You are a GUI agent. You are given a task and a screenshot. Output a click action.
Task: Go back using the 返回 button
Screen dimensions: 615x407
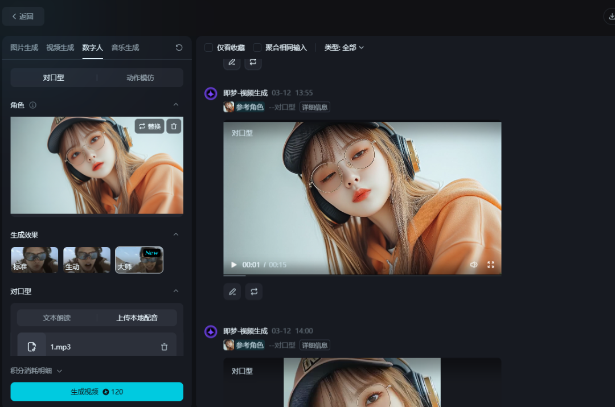[23, 17]
